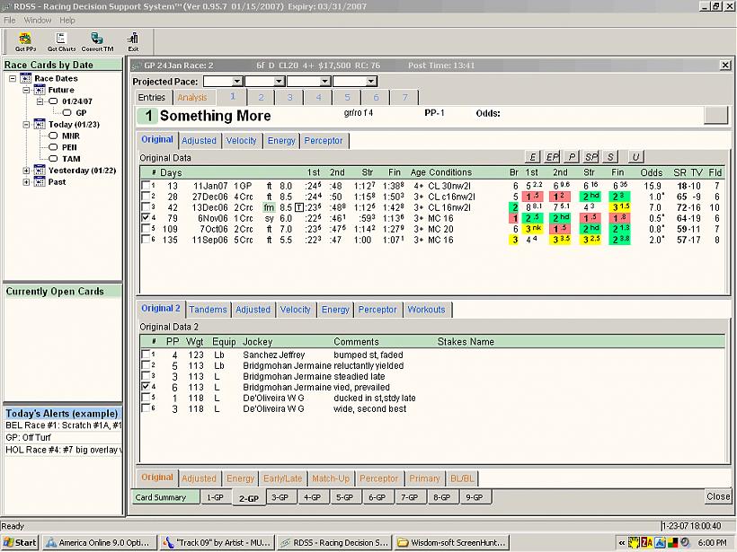
Task: Click the Past calendar icon
Action: point(40,181)
